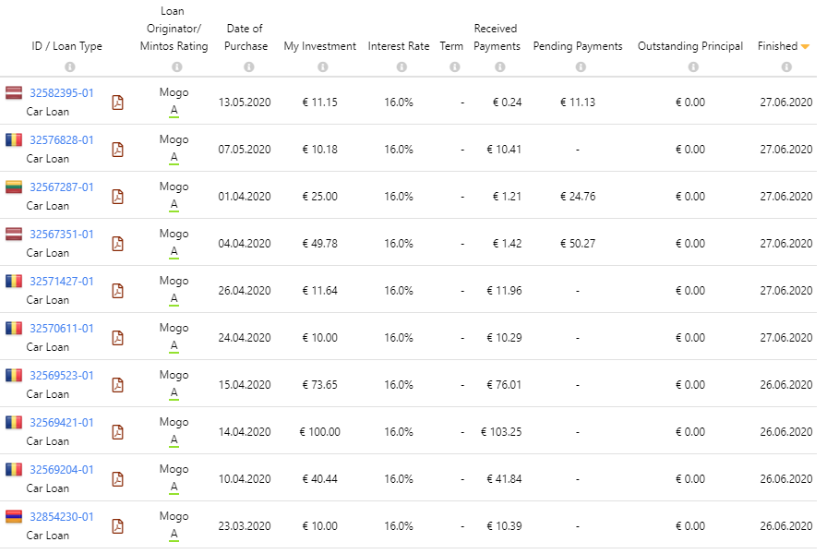Viewport: 839px width, 554px height.
Task: Click info icon under Term header
Action: (454, 66)
